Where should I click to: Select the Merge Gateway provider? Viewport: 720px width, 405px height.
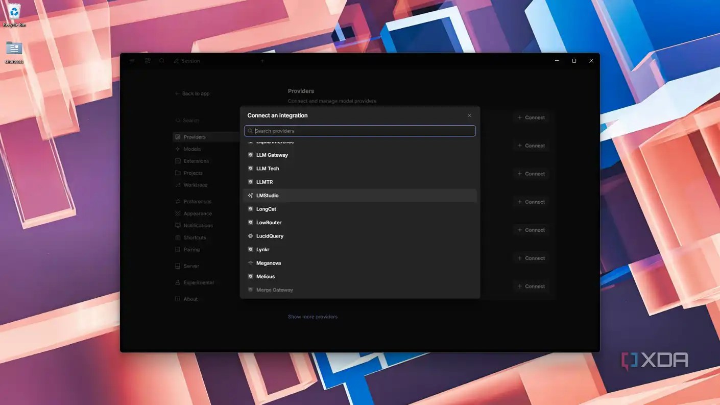360,290
